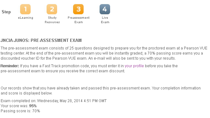Click the 'Passing score is: 70%' line

(x=20, y=111)
